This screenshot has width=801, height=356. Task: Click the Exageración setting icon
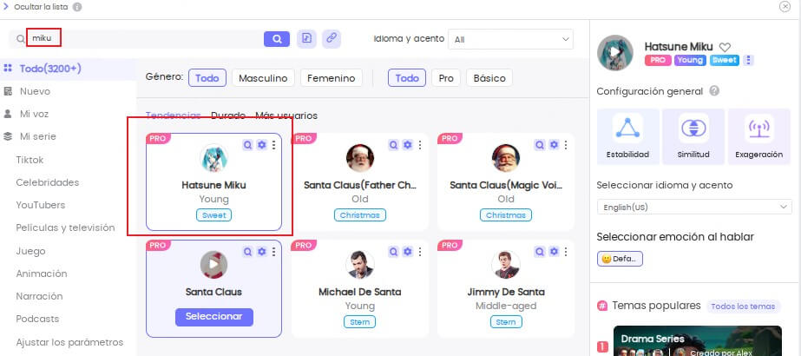click(x=758, y=129)
